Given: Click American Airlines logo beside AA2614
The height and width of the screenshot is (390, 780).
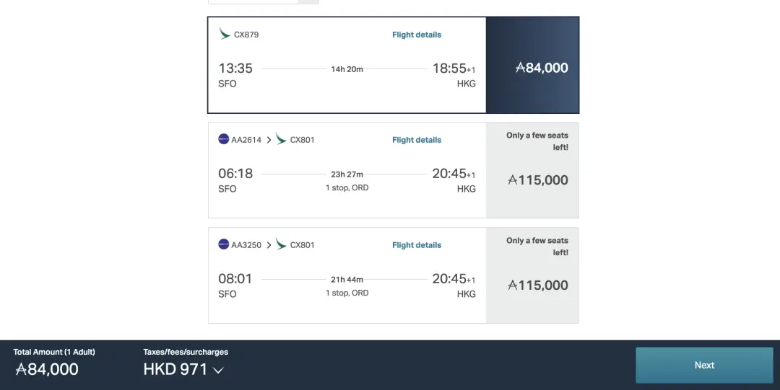Looking at the screenshot, I should pyautogui.click(x=224, y=139).
